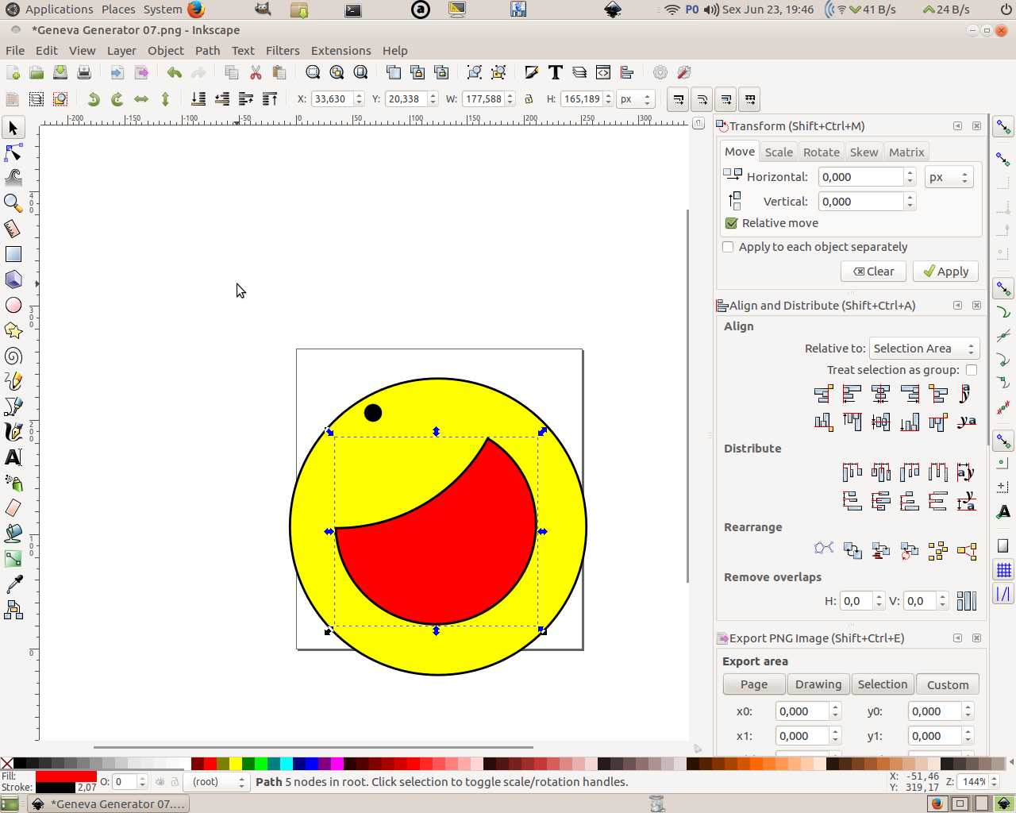Click the Print document icon
The height and width of the screenshot is (813, 1016).
click(84, 73)
